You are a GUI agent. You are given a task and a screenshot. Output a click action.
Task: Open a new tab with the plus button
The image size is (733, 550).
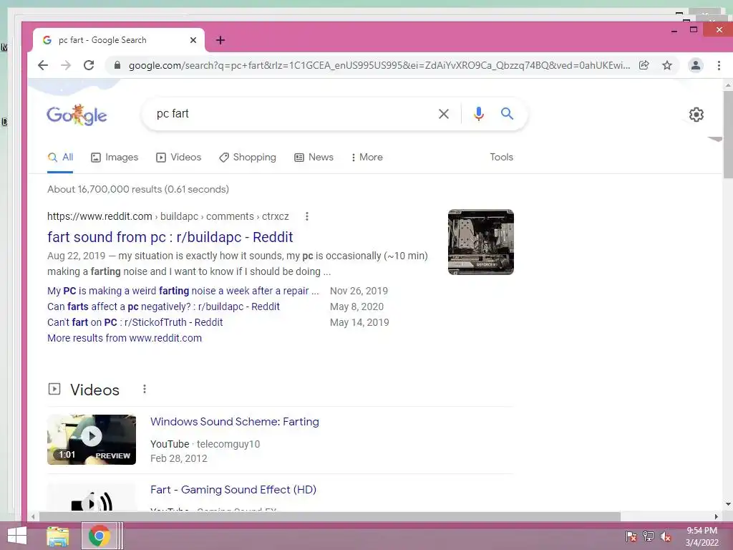pos(220,40)
